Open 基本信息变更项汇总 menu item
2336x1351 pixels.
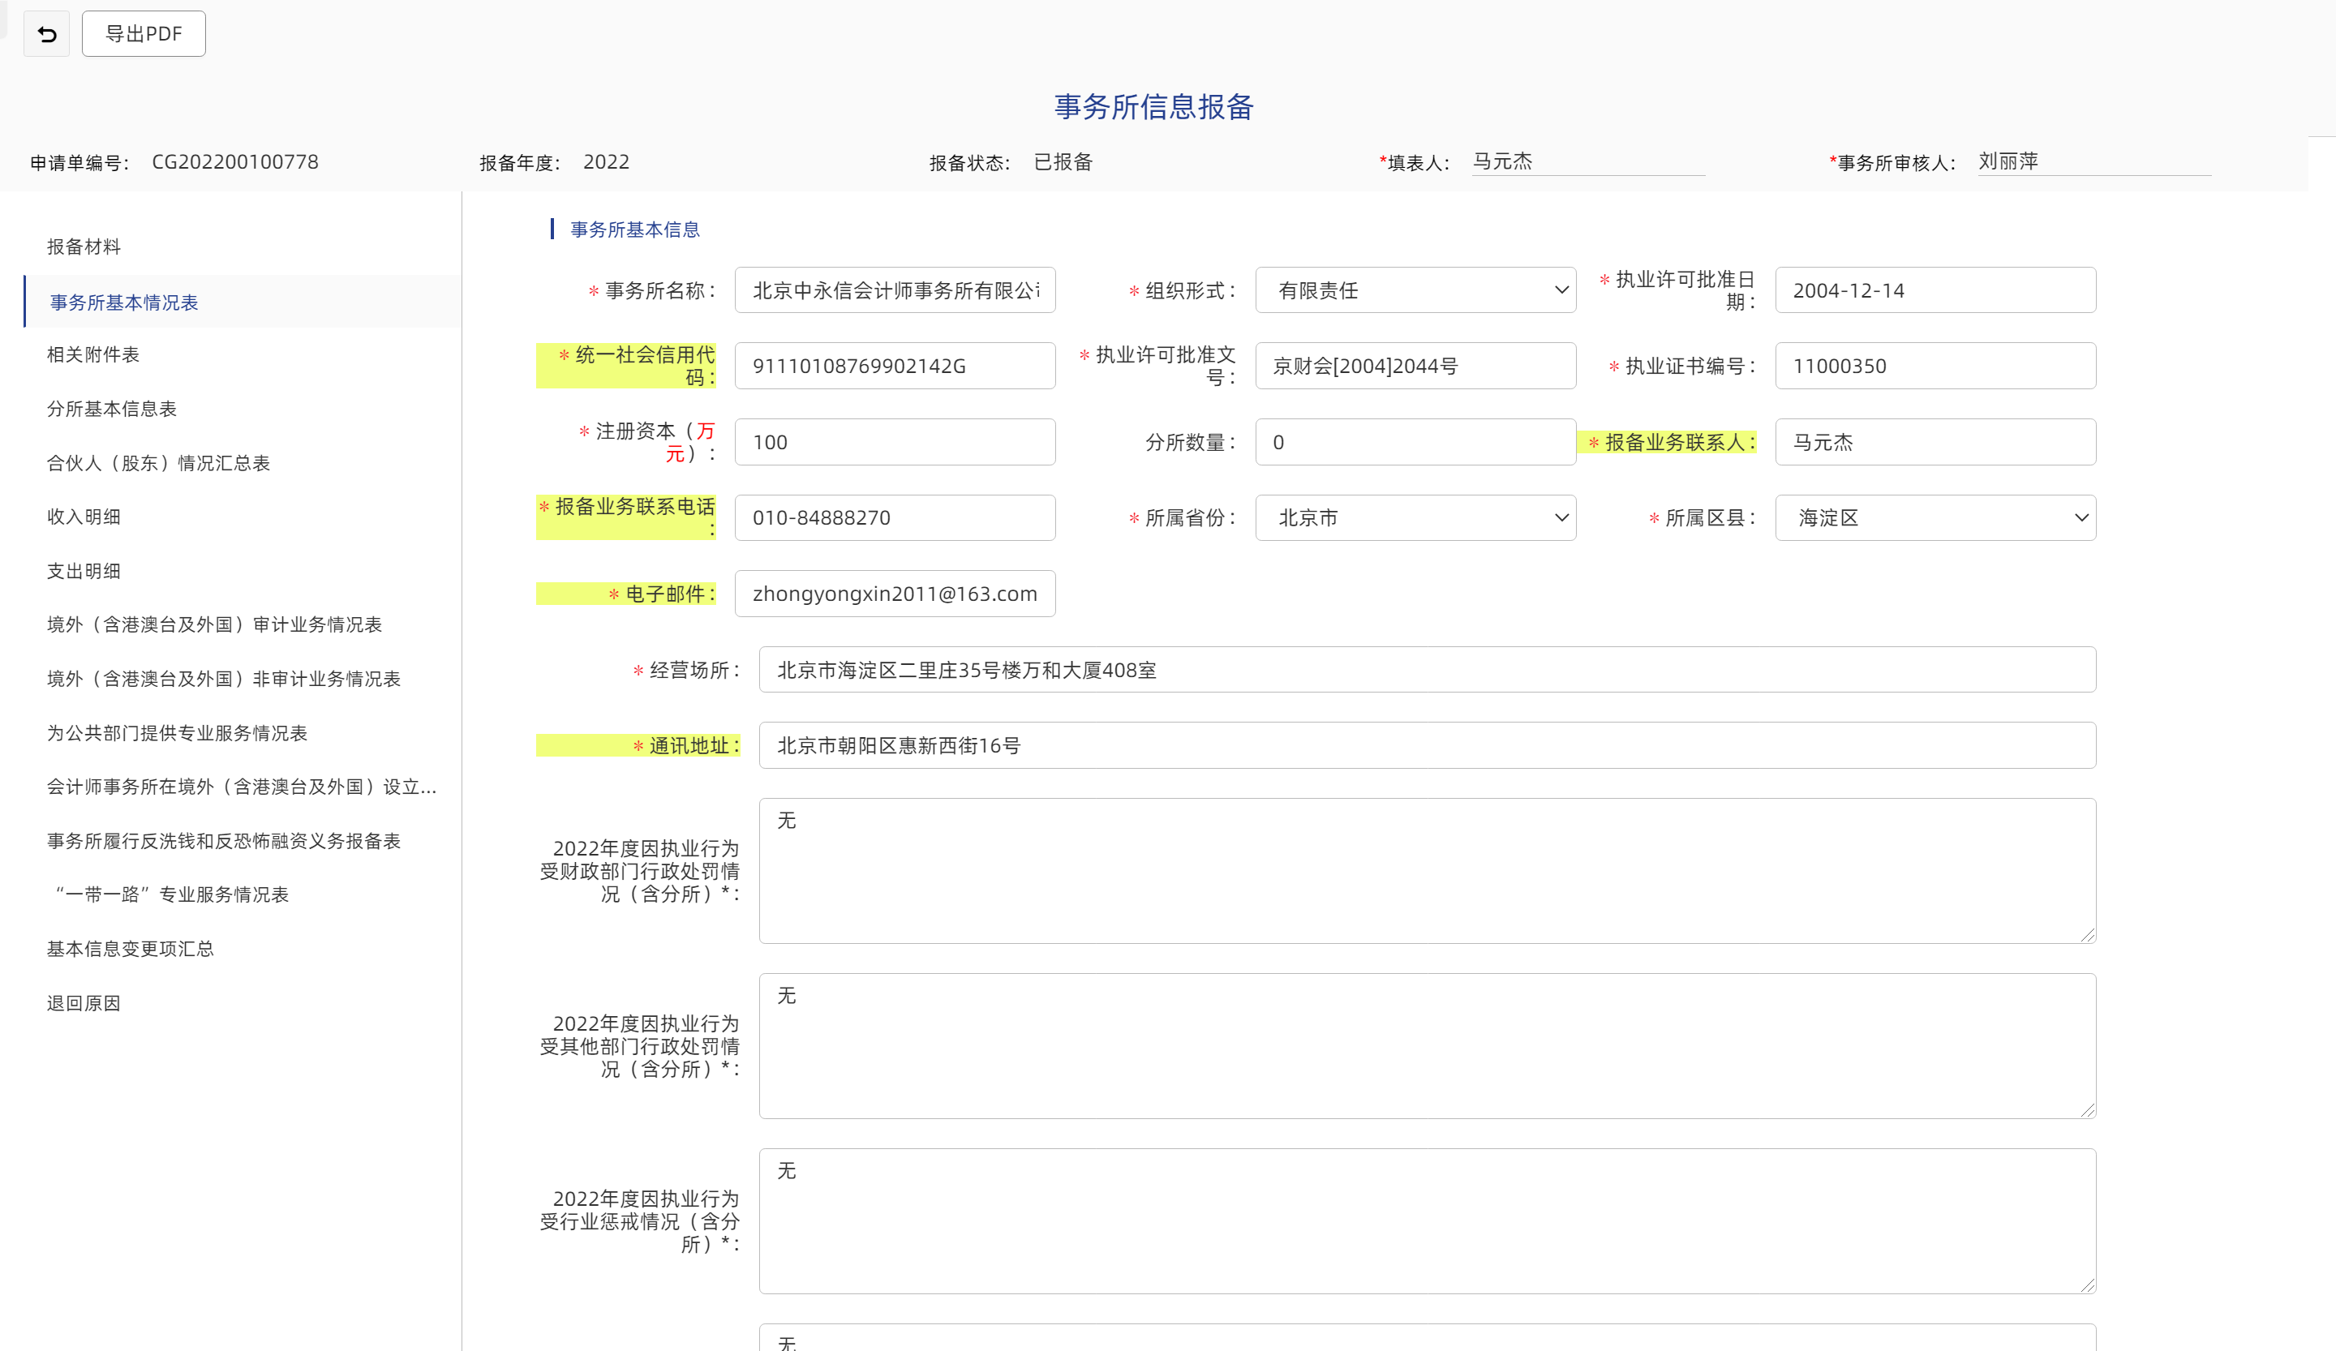(130, 949)
